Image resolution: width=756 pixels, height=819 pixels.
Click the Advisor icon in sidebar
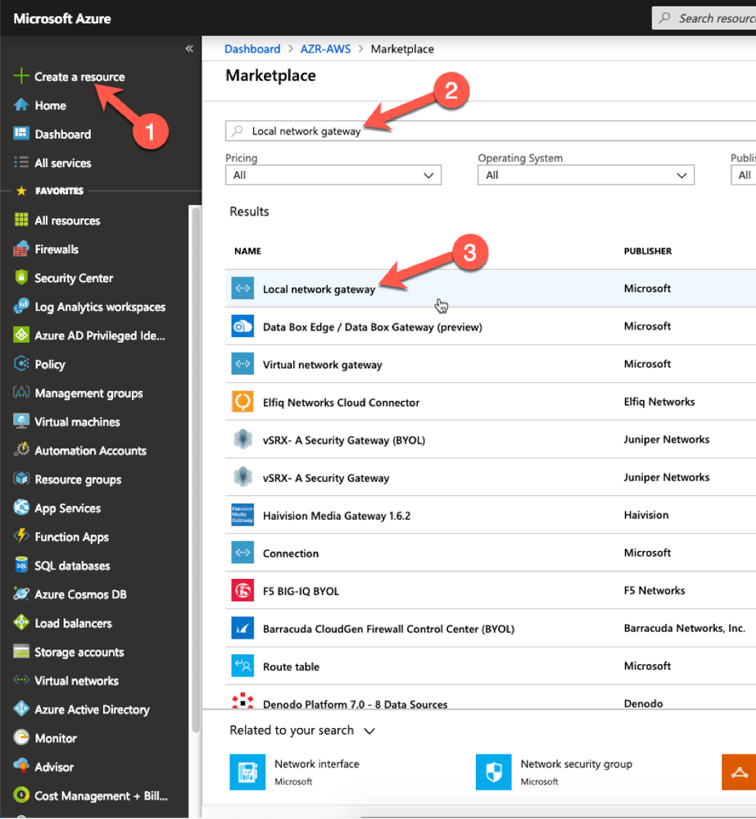point(20,767)
